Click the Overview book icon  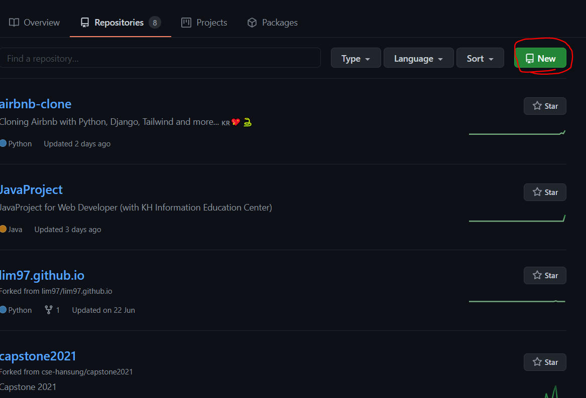[x=14, y=23]
